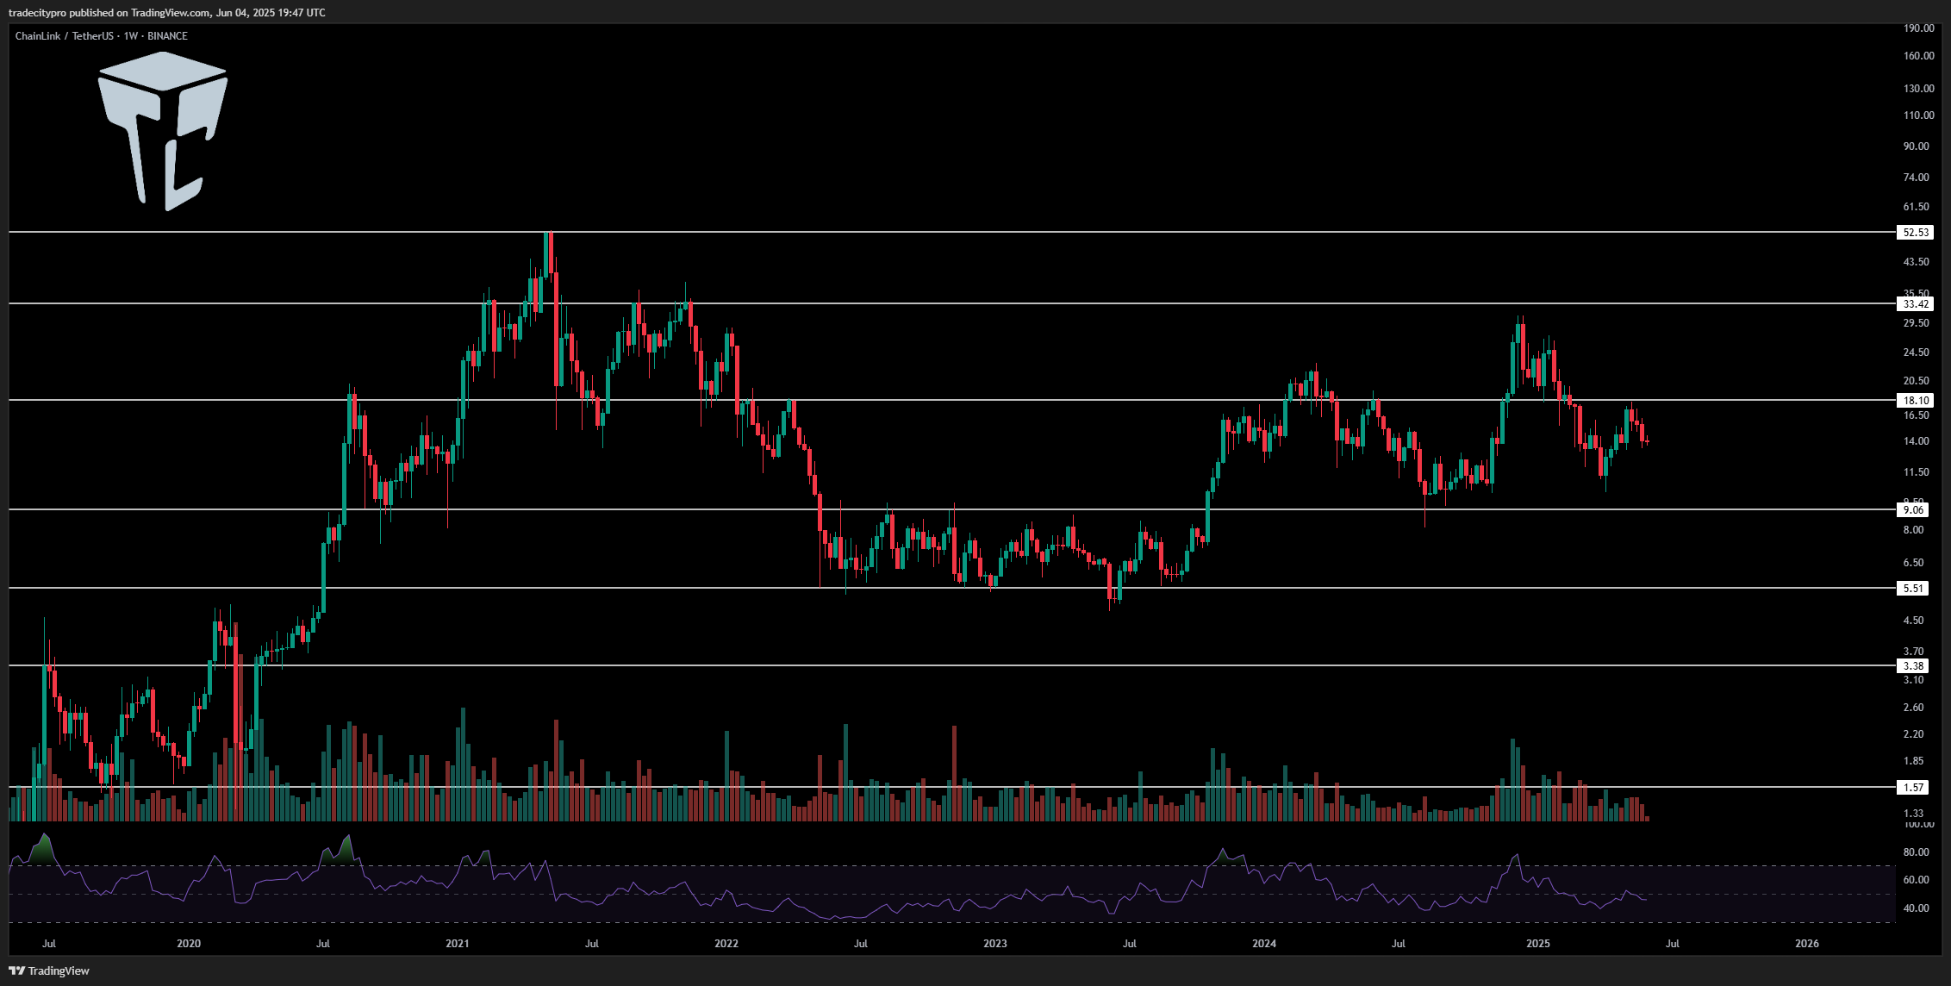Click the 9.06 price level label

[1912, 510]
